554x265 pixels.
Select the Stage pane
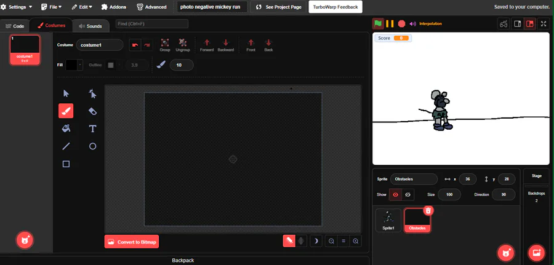(x=536, y=176)
